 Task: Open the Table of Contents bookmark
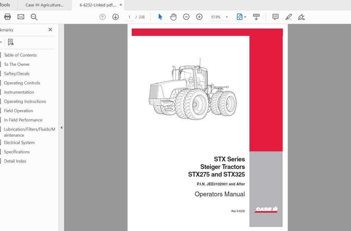pos(20,55)
